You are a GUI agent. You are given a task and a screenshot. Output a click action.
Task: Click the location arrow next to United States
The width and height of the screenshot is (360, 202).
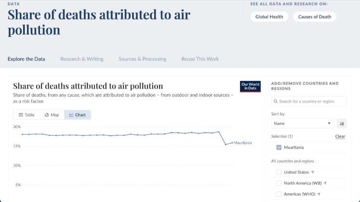313,172
